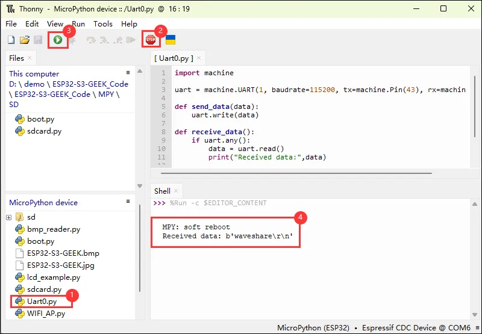Open boot.py in This computer list
The image size is (482, 334).
point(40,119)
